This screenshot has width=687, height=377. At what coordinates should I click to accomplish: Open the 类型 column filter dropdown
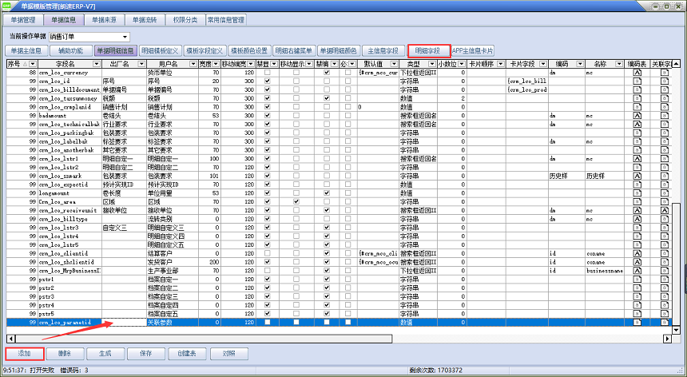pos(431,64)
